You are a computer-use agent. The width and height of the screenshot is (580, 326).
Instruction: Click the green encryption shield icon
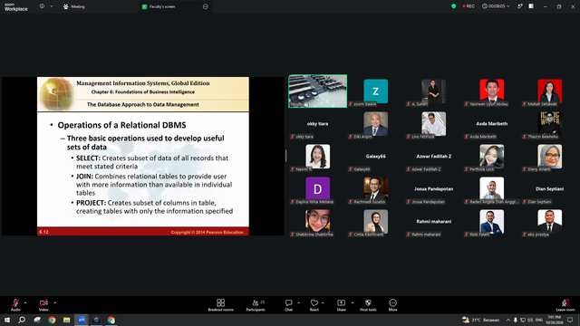pos(453,6)
